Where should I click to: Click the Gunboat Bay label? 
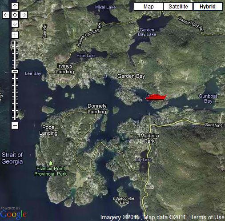point(208,99)
